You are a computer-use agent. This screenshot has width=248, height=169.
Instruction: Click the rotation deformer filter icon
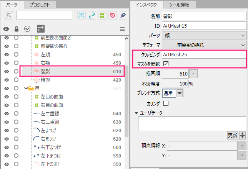pyautogui.click(x=92, y=15)
